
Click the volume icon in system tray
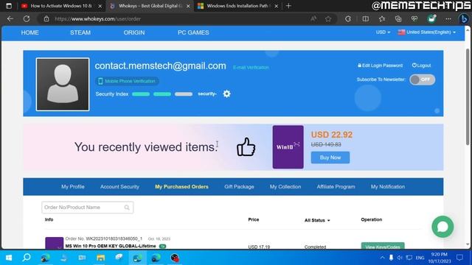[400, 258]
